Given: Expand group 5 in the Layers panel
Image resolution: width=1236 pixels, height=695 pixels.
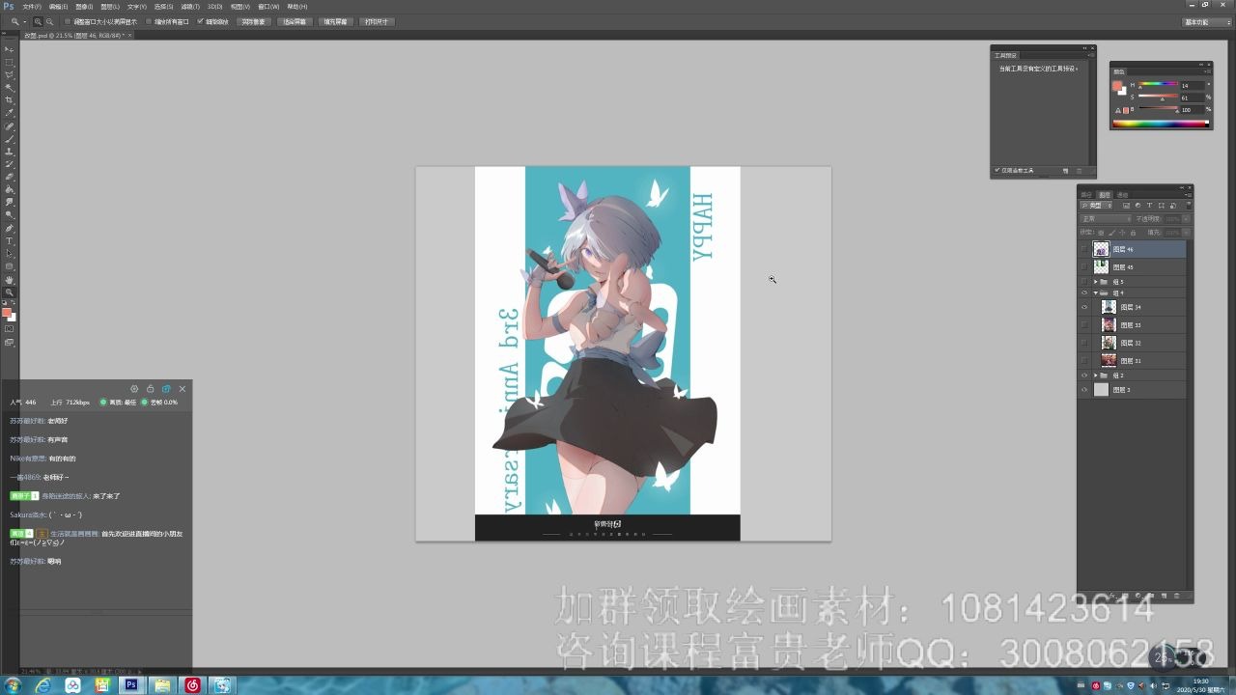Looking at the screenshot, I should click(x=1095, y=282).
